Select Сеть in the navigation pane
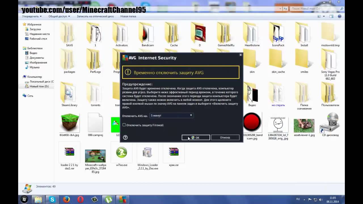Viewport: 363px width, 204px height. (30, 96)
